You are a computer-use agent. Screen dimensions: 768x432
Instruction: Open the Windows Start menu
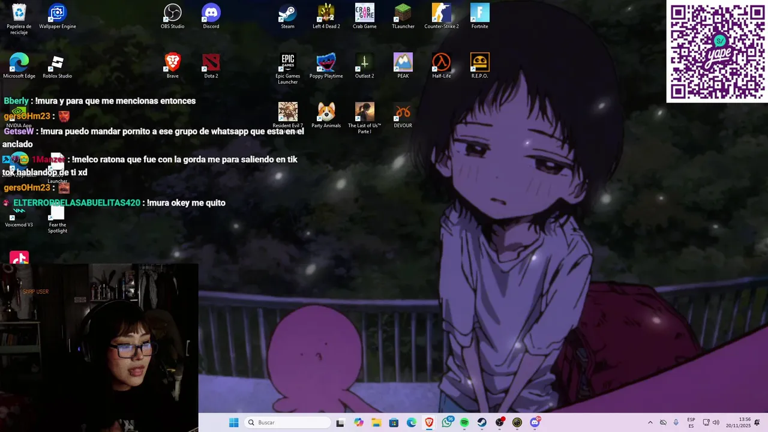point(233,422)
